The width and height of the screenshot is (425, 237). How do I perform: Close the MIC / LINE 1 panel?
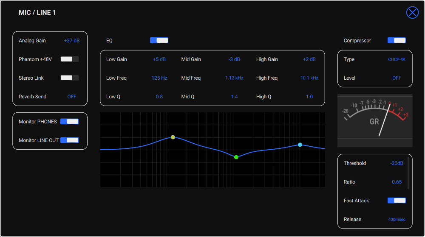pos(412,13)
